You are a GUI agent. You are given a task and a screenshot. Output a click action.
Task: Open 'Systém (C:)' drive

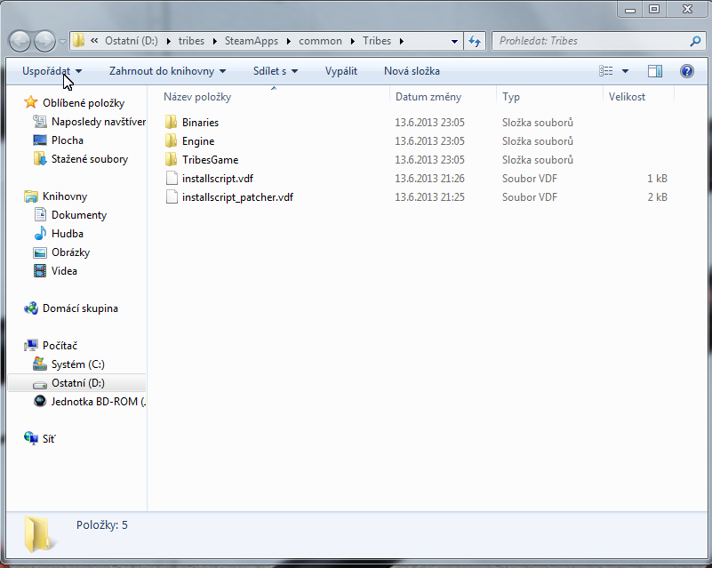(x=77, y=364)
